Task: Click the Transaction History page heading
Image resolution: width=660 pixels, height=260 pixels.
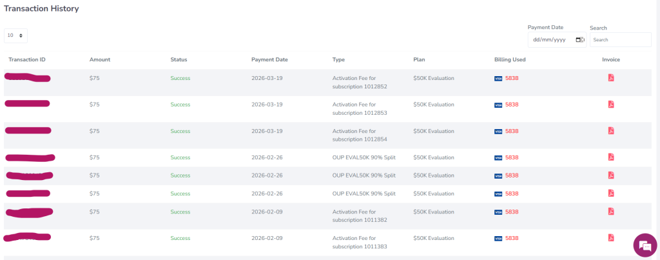Action: [x=41, y=8]
